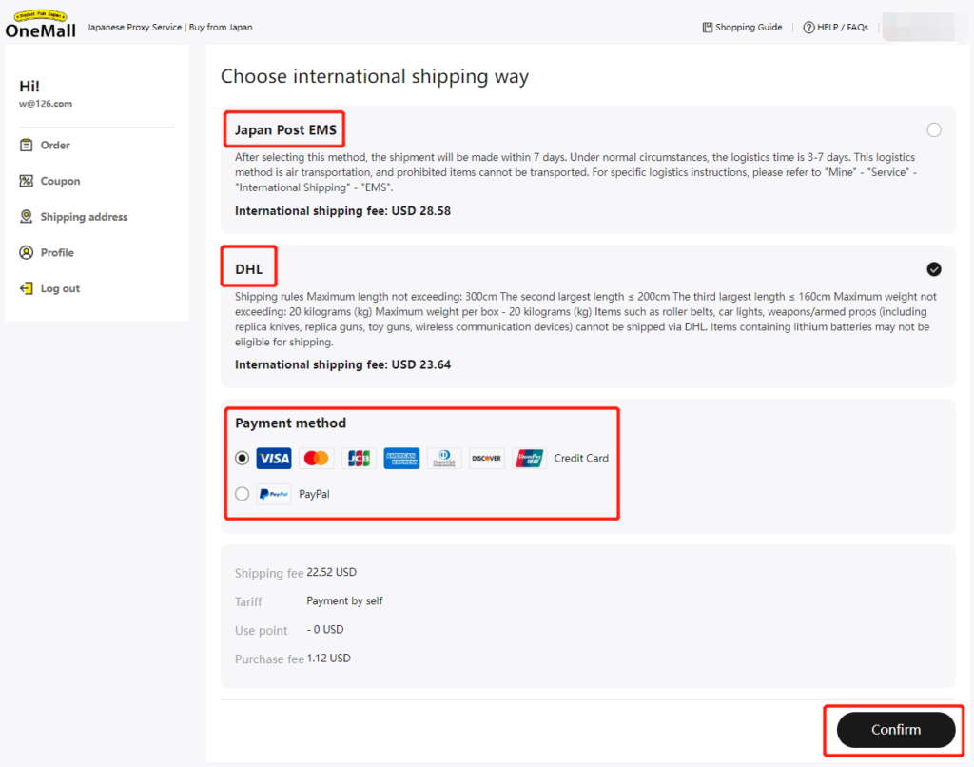Click the Order clipboard icon
The width and height of the screenshot is (974, 767).
[x=26, y=145]
